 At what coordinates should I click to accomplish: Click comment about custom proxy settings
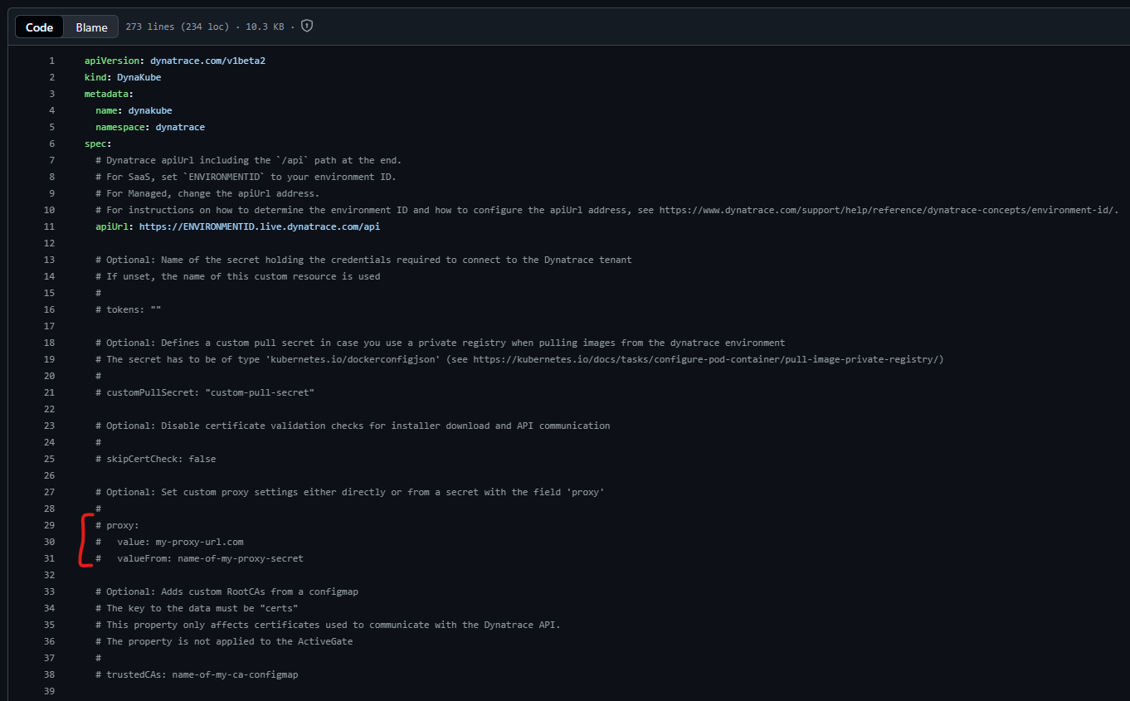pyautogui.click(x=349, y=492)
